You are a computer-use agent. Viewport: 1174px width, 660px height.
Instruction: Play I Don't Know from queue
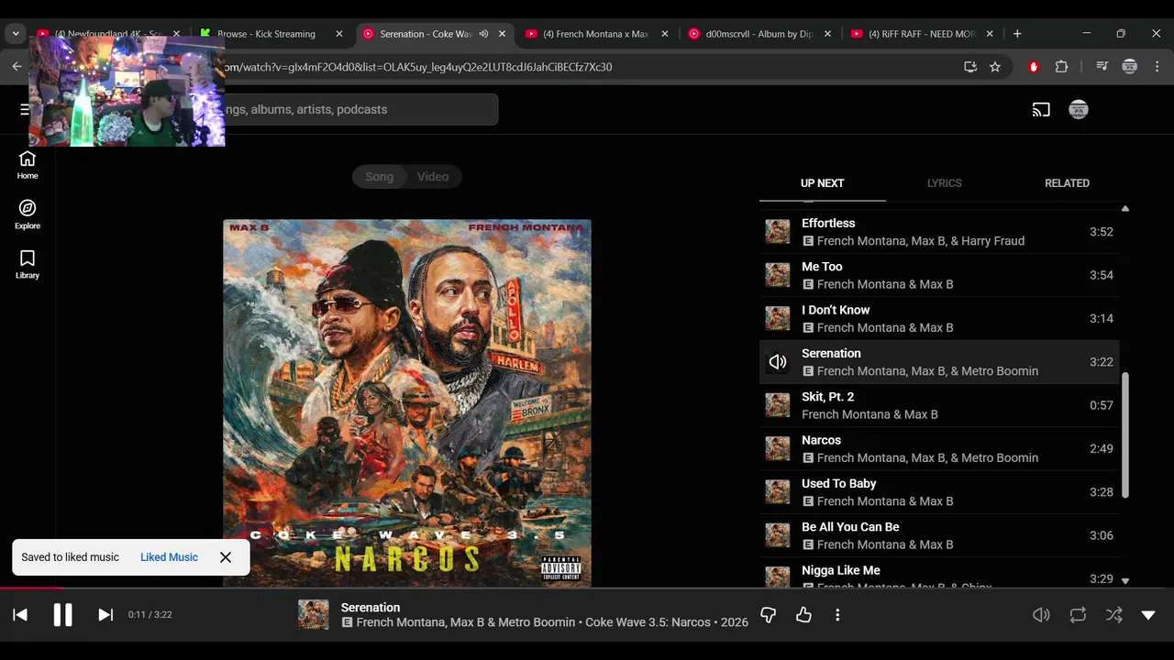(939, 318)
